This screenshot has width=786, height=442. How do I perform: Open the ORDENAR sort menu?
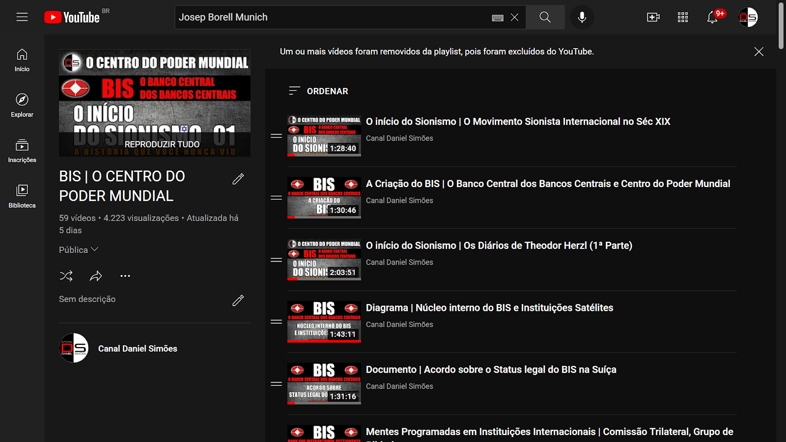pos(318,91)
